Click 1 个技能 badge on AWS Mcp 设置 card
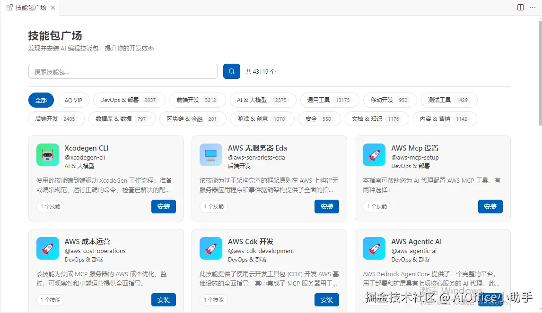This screenshot has width=542, height=313. [x=377, y=206]
